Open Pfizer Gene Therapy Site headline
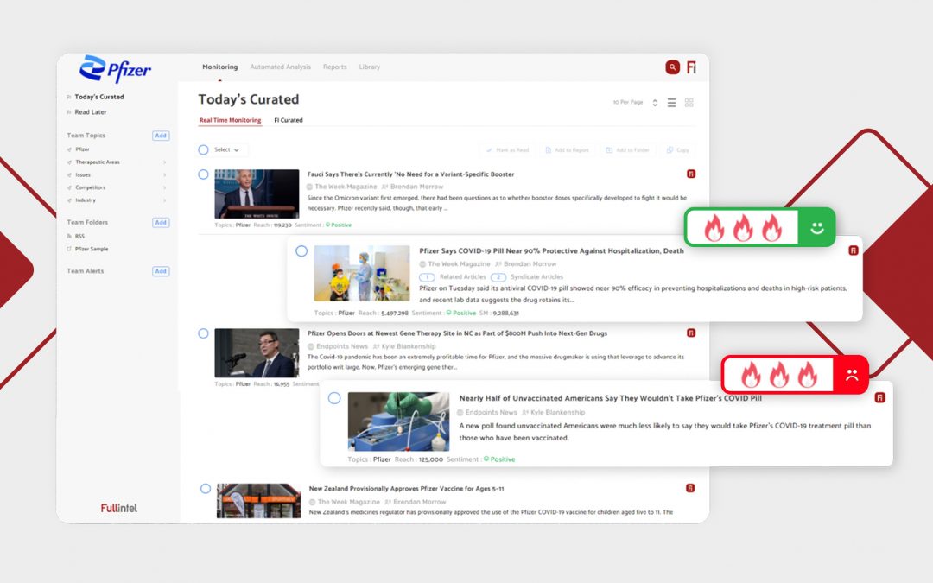This screenshot has height=583, width=933. (x=457, y=333)
